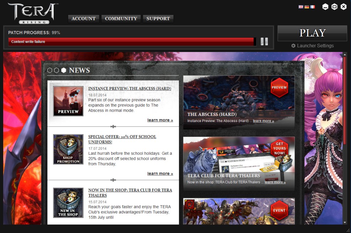Open TERA Club for TERA Thalers banner
The width and height of the screenshot is (351, 233).
[239, 164]
